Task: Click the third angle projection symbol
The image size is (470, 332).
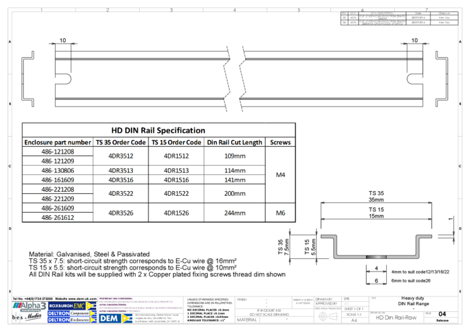Action: 328,316
